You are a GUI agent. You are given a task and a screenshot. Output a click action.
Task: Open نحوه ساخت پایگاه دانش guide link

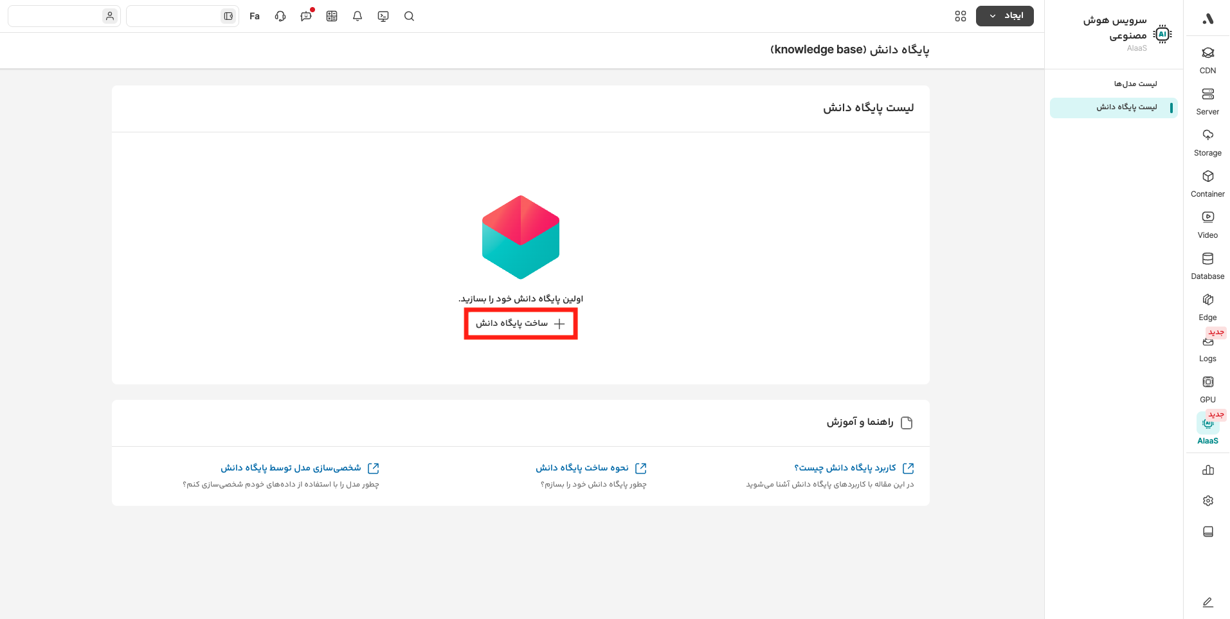click(x=582, y=468)
